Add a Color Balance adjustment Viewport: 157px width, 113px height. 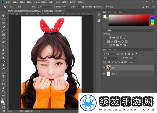(112, 42)
